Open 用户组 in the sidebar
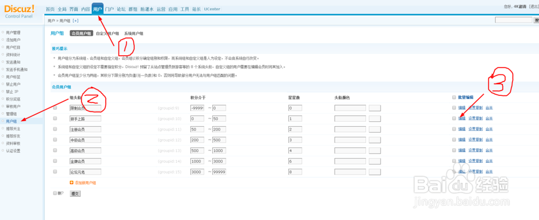The image size is (539, 220). 12,121
